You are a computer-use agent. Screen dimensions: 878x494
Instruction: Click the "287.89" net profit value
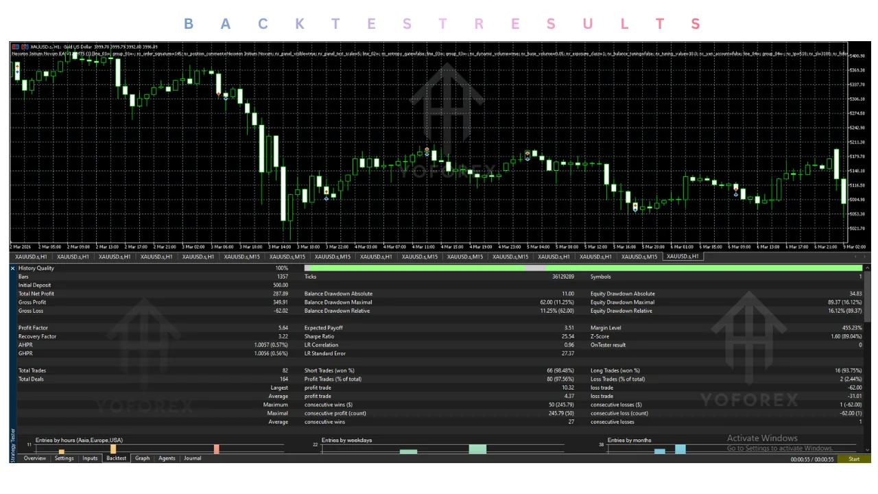[280, 294]
